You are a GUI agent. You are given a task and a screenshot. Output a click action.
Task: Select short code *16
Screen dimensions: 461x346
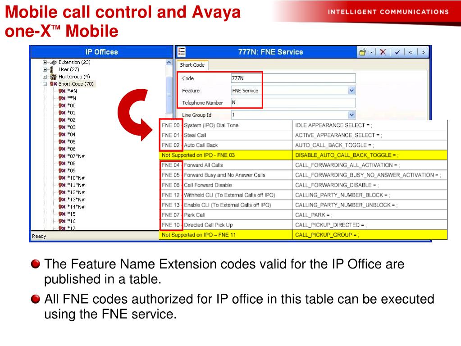click(x=72, y=221)
